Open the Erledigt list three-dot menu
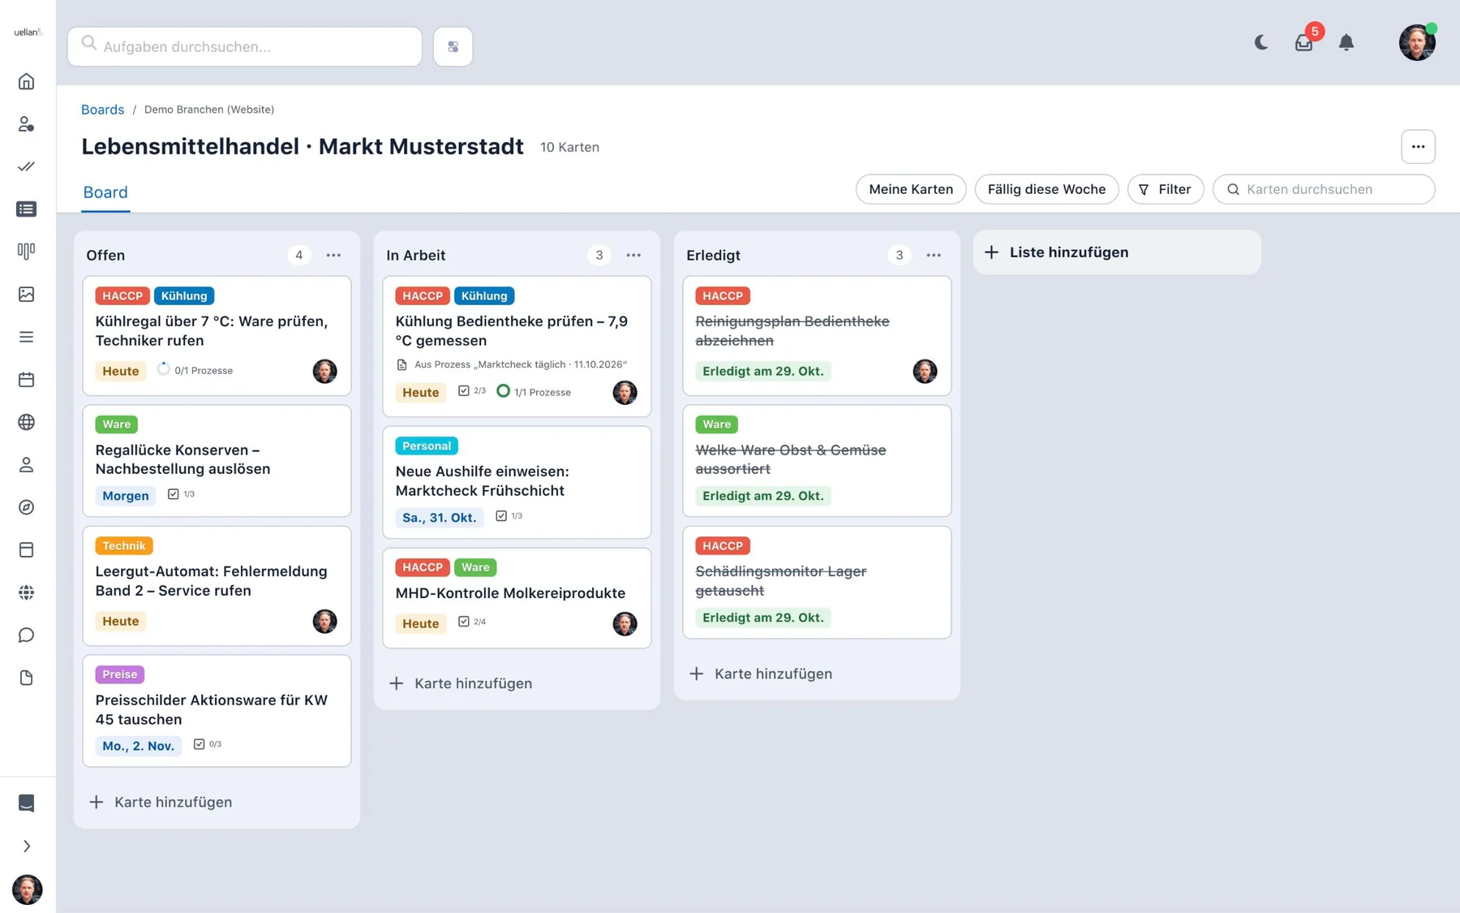Screen dimensions: 1460x913 pyautogui.click(x=934, y=255)
